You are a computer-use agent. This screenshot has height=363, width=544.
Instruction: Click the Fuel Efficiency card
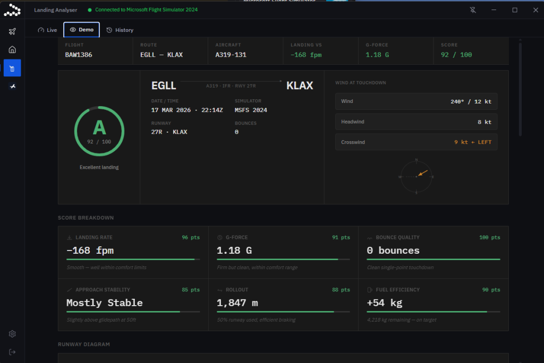click(x=433, y=305)
